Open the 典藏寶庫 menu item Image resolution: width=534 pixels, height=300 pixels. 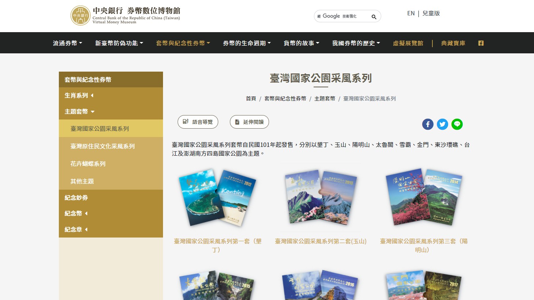click(453, 43)
